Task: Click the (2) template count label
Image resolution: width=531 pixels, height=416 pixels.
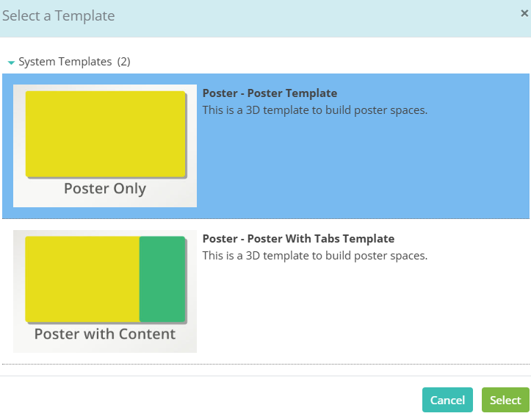Action: [x=123, y=62]
